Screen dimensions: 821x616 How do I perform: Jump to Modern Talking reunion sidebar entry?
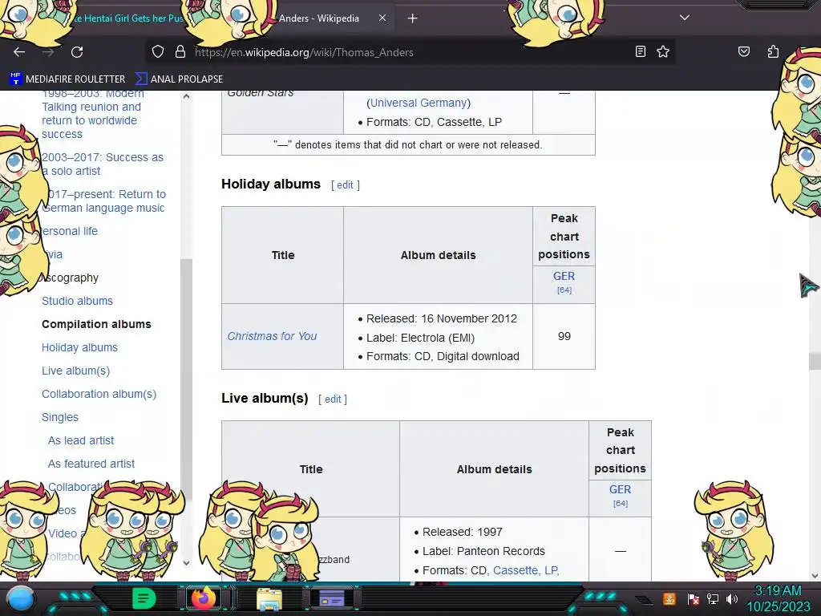point(91,114)
